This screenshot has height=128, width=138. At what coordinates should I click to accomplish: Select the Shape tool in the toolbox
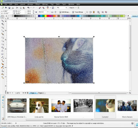[x=2, y=21]
